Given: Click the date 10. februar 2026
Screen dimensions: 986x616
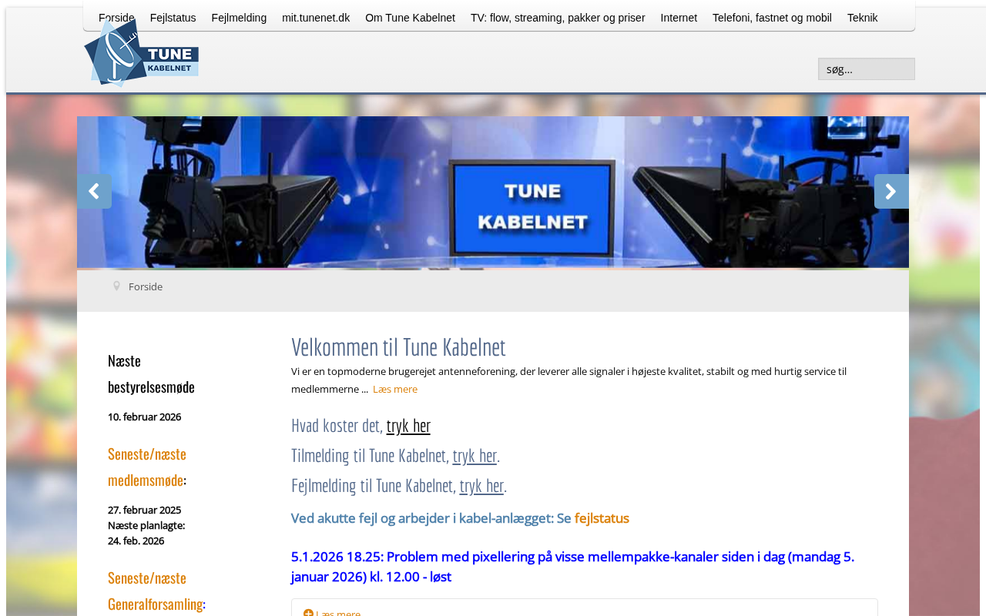Looking at the screenshot, I should (x=144, y=417).
